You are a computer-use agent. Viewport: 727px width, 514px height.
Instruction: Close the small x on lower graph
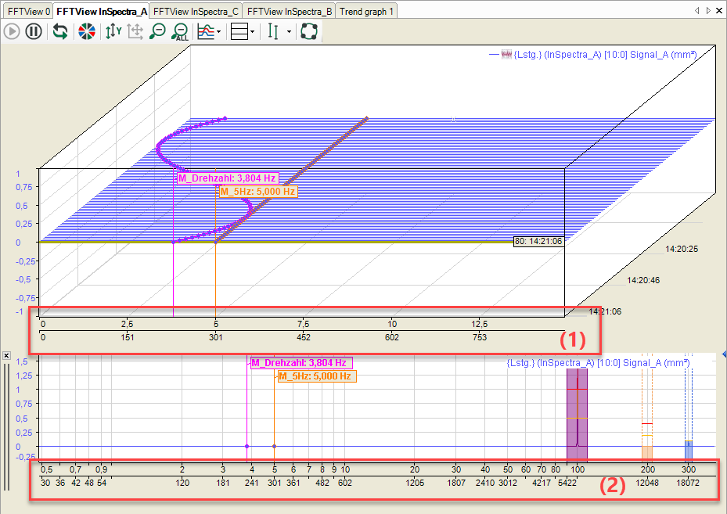pos(6,356)
